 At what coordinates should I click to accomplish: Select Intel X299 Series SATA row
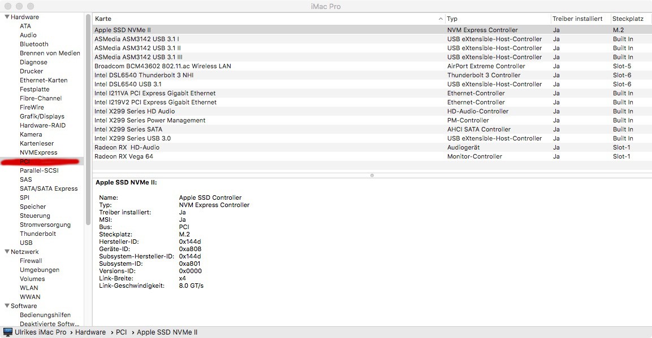pos(372,129)
